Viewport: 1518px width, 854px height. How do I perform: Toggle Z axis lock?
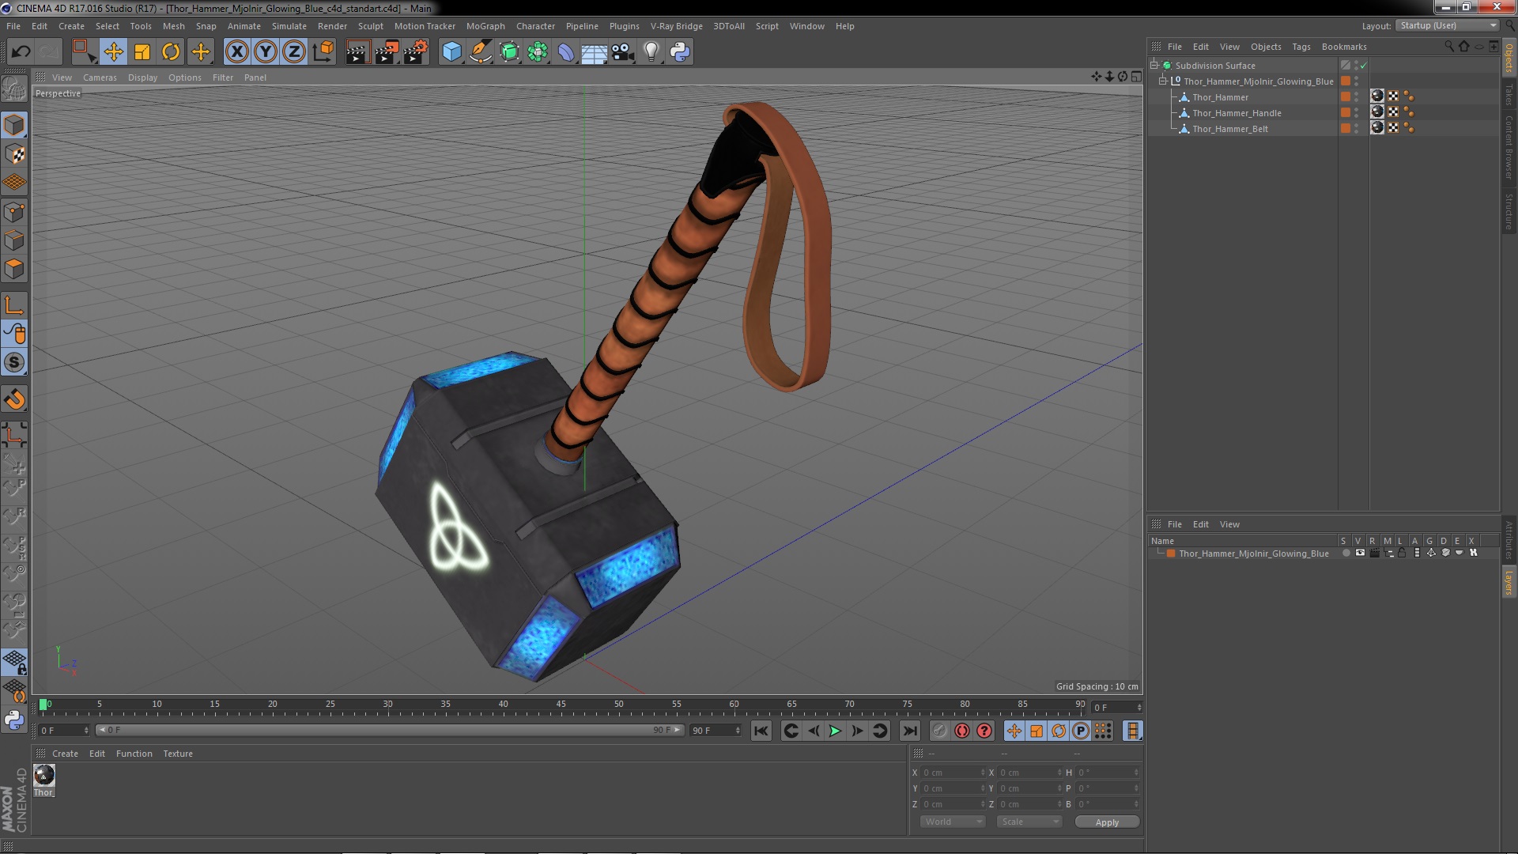(294, 52)
